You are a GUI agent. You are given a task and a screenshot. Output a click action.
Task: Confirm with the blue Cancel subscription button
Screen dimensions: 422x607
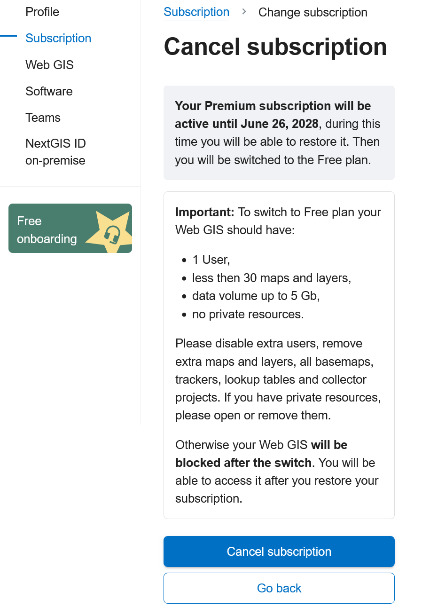click(x=279, y=552)
